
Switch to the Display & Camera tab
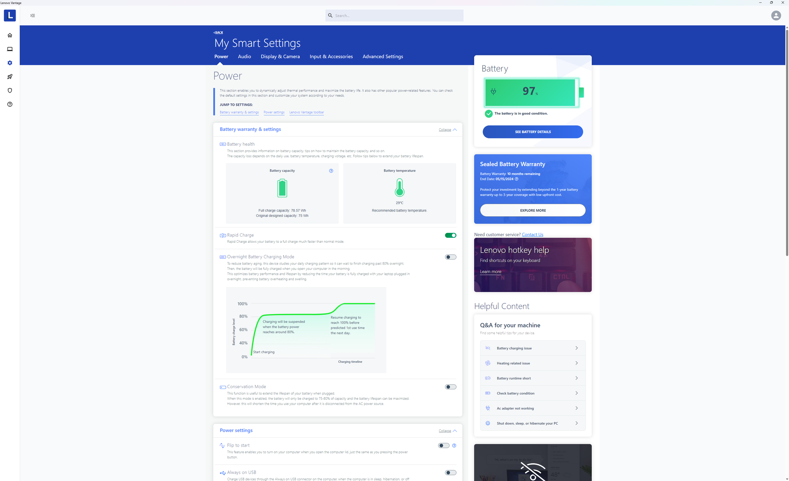(x=280, y=57)
